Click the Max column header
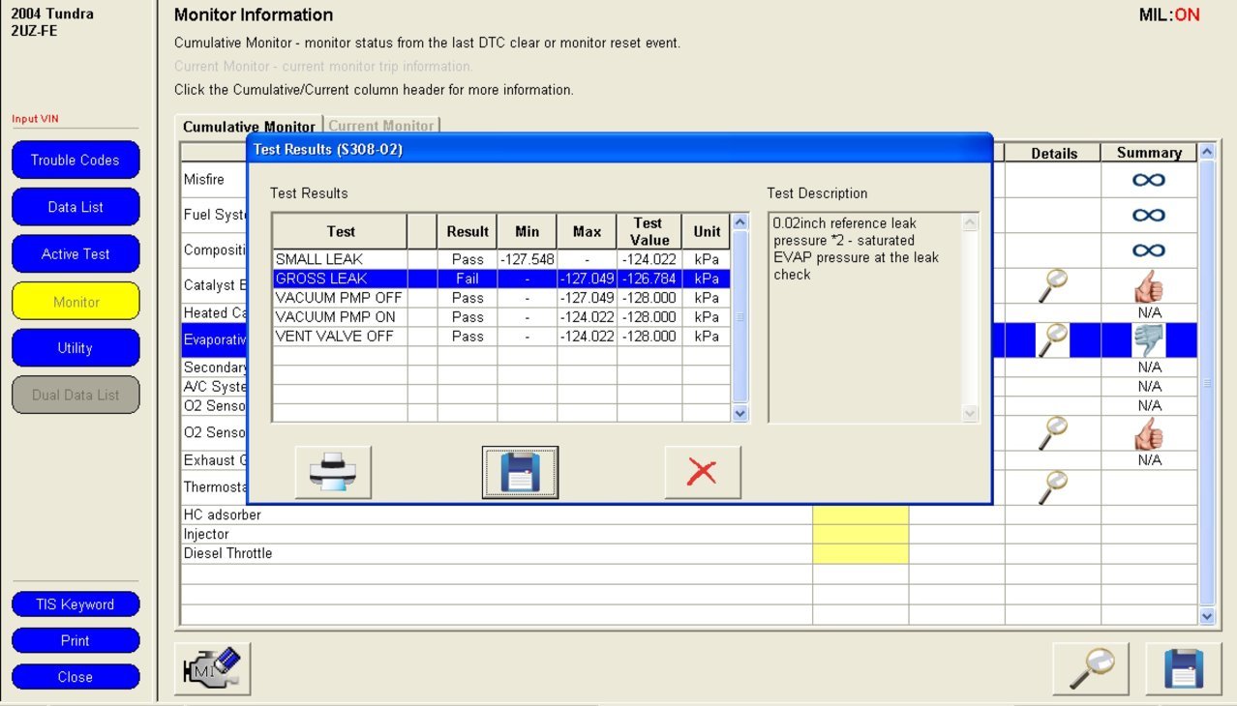The height and width of the screenshot is (706, 1237). tap(587, 231)
